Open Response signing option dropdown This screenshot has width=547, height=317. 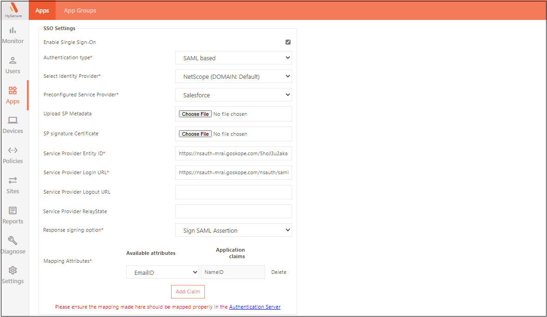click(234, 230)
